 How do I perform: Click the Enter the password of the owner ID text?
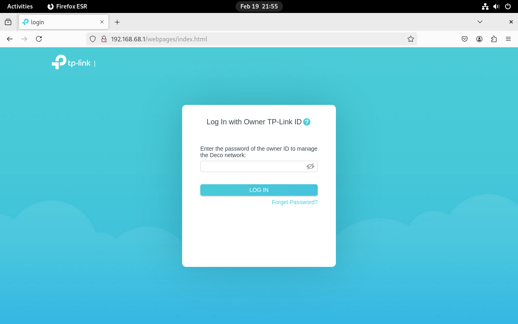click(259, 152)
